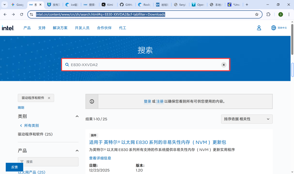
Task: Remove the 驱动程序和软件 filter tag
Action: (49, 98)
